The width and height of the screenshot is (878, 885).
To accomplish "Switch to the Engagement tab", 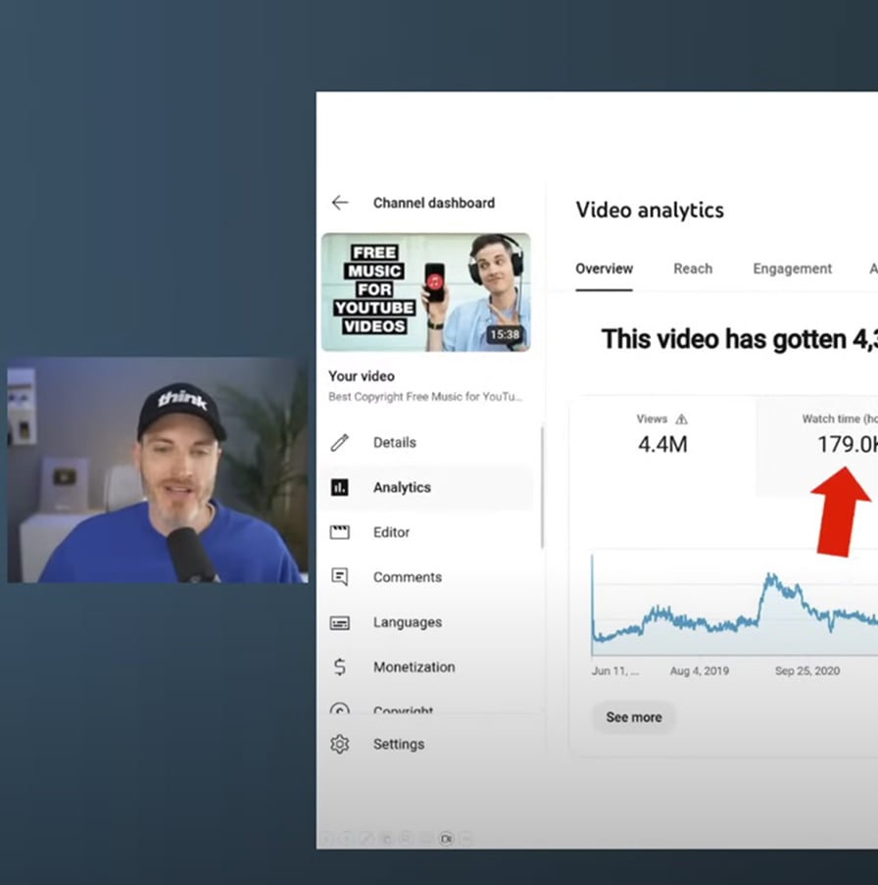I will (x=792, y=269).
